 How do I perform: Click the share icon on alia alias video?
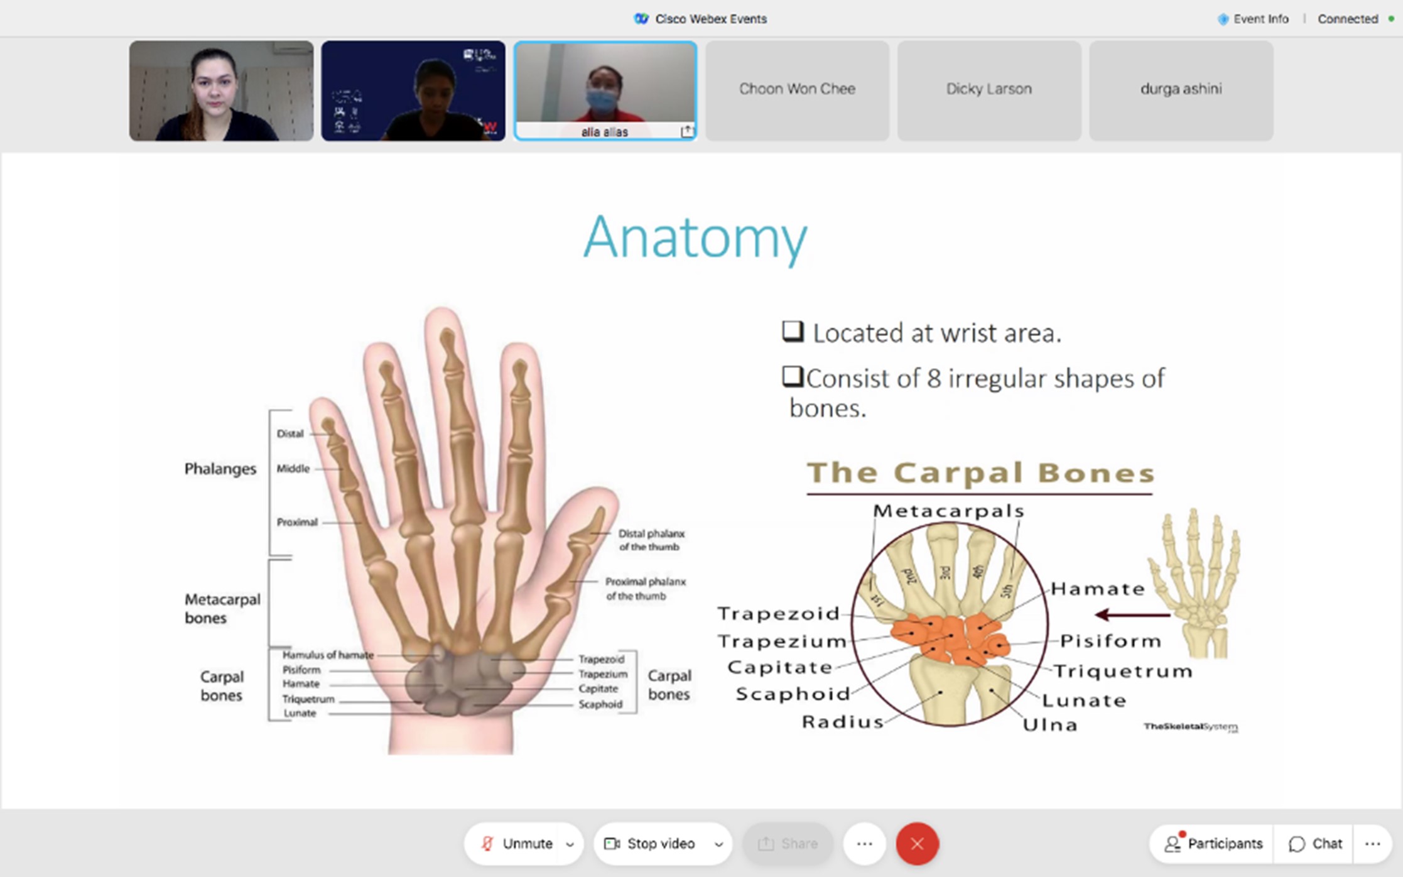click(687, 131)
